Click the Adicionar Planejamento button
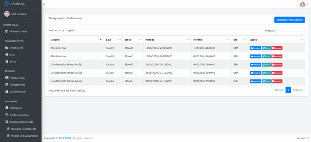This screenshot has width=311, height=142. pos(289,20)
